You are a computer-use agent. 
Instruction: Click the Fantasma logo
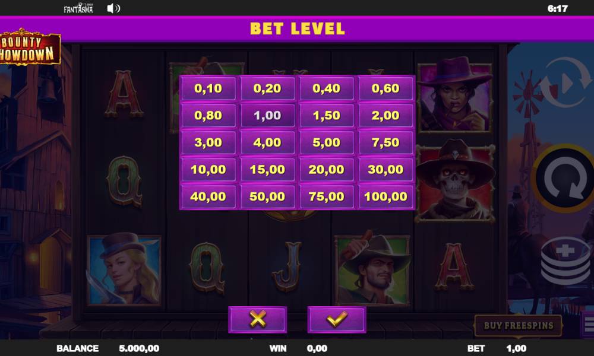78,8
